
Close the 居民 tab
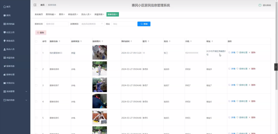(x=64, y=14)
